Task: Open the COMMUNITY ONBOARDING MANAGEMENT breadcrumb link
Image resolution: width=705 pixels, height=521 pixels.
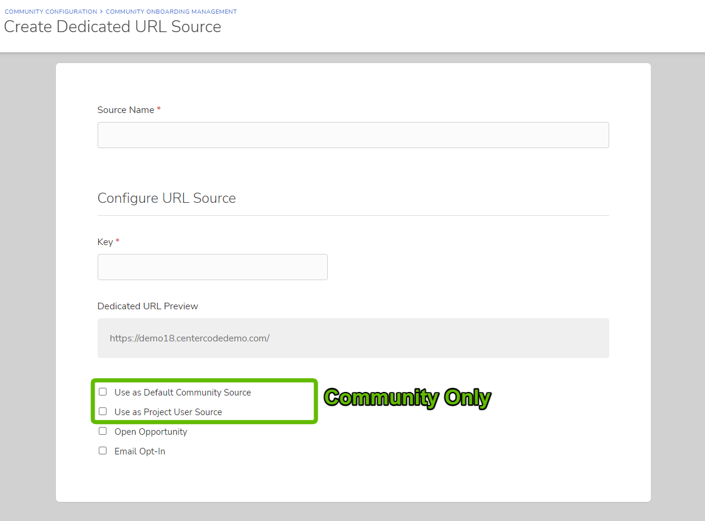Action: pos(171,11)
